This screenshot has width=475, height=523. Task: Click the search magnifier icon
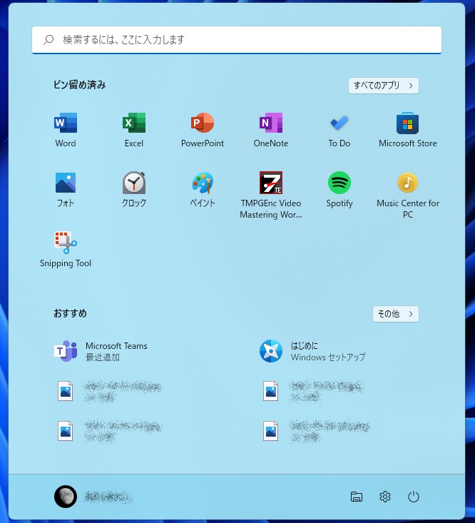coord(48,40)
